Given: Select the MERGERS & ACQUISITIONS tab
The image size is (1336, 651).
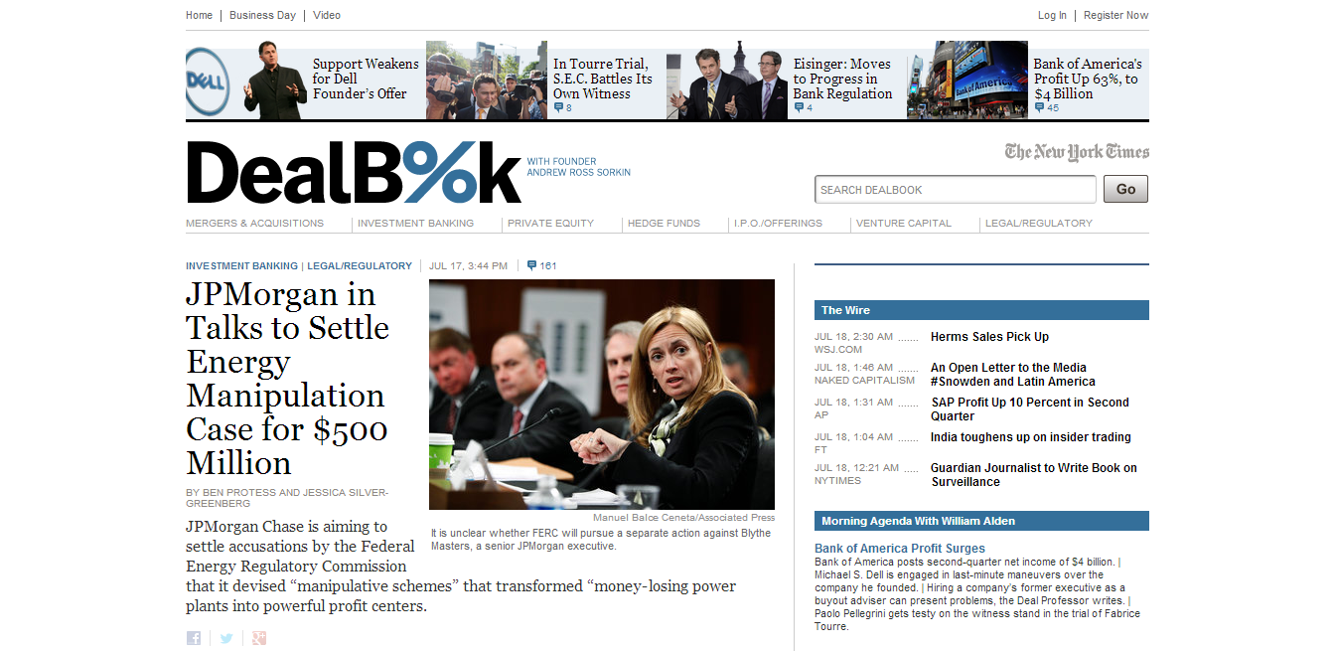Looking at the screenshot, I should coord(260,223).
